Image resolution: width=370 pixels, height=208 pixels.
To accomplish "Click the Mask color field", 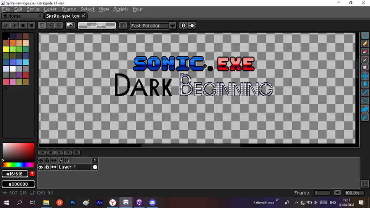I will 97,25.
